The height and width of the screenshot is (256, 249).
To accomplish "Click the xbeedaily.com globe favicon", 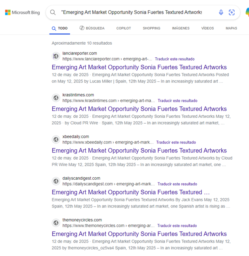I will pos(56,139).
